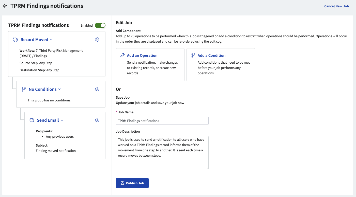Click the save disk icon on Publish Job
Screen dimensions: 356x197
(x=122, y=183)
